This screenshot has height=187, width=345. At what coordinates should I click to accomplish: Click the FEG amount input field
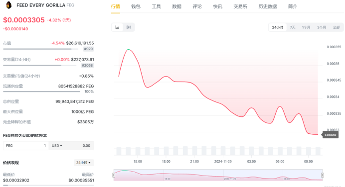click(26, 146)
